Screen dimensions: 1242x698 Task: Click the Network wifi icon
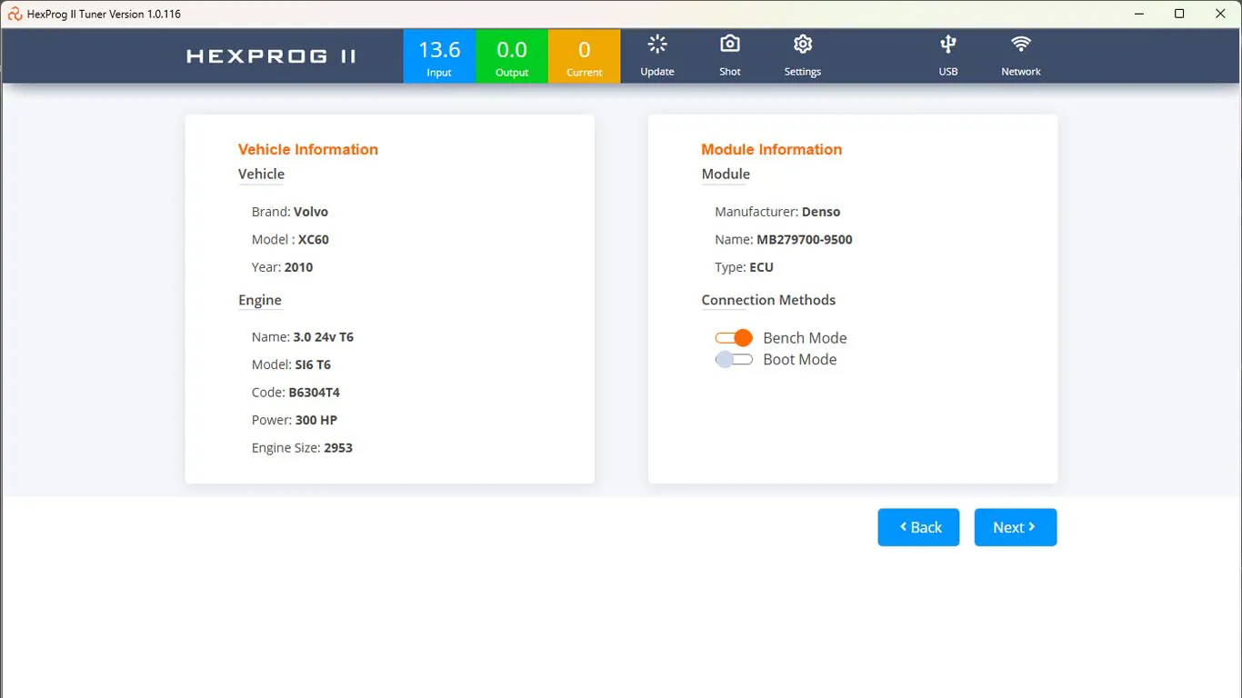tap(1021, 45)
